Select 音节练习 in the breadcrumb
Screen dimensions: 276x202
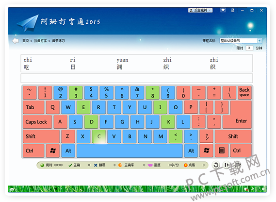58,41
